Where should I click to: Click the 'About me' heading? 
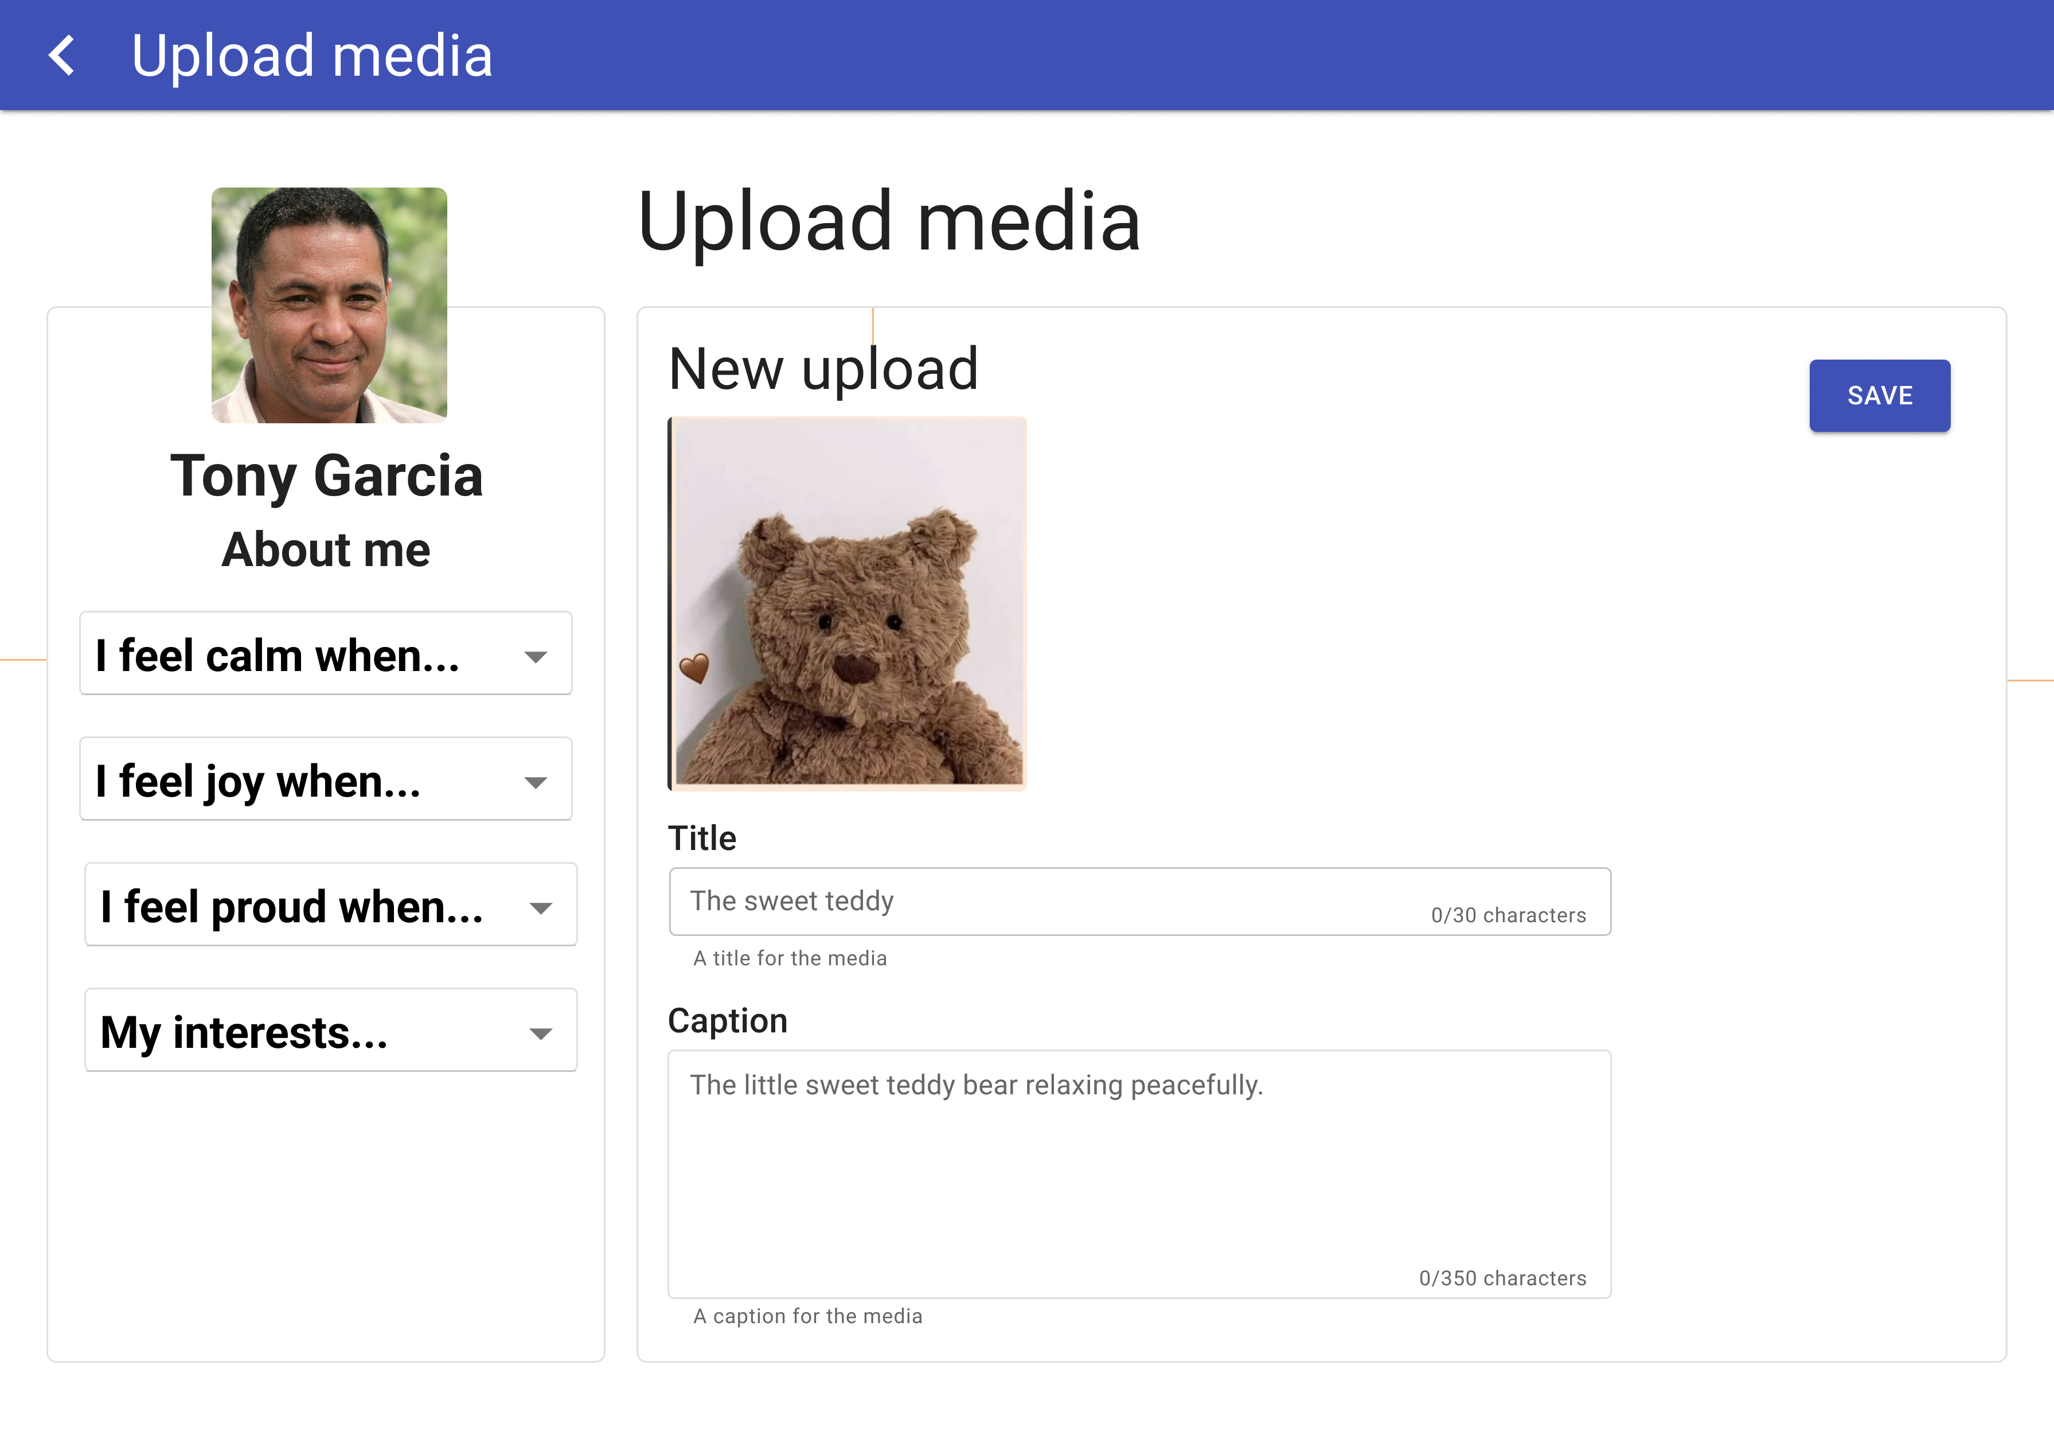pyautogui.click(x=326, y=549)
